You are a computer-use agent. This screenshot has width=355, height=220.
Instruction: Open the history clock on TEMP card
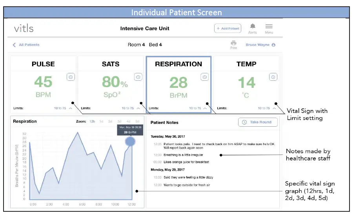click(273, 77)
